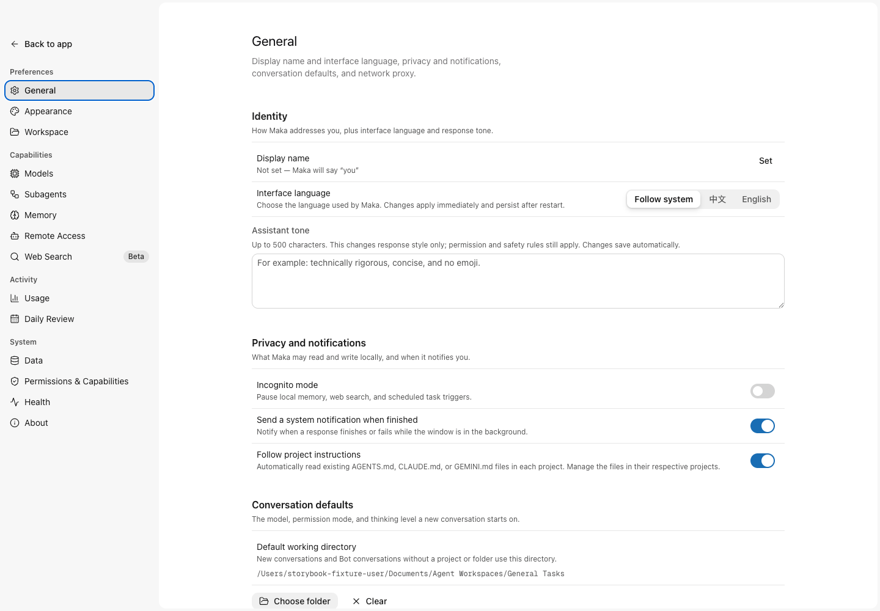
Task: Enable Incognito mode toggle
Action: point(763,391)
